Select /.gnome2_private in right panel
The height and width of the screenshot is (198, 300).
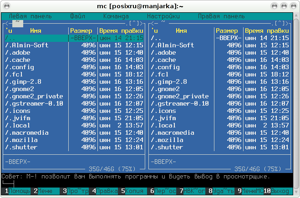coord(219,96)
